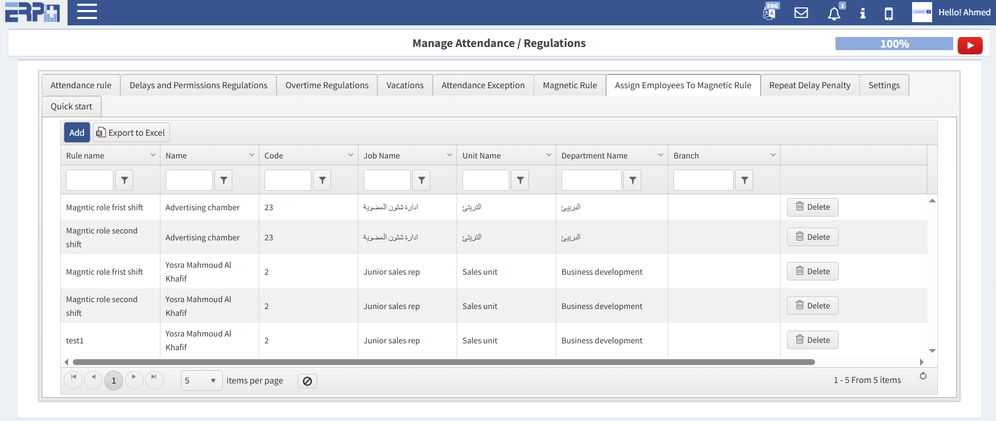Switch to the Overtime Regulations tab
This screenshot has height=421, width=996.
(x=327, y=85)
